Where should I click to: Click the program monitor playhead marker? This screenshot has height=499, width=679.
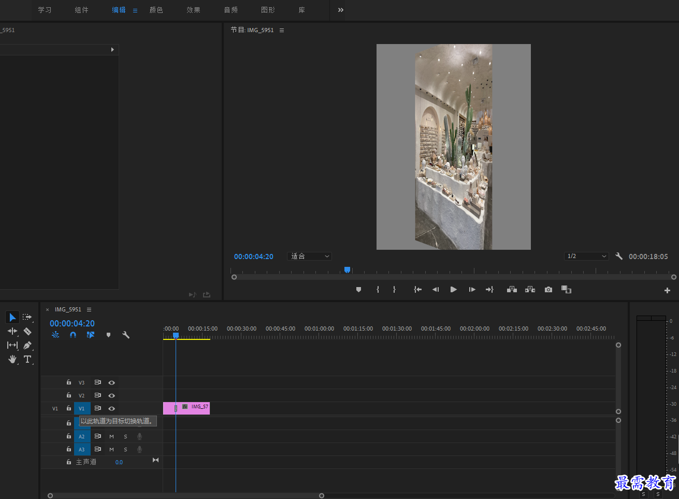coord(347,269)
